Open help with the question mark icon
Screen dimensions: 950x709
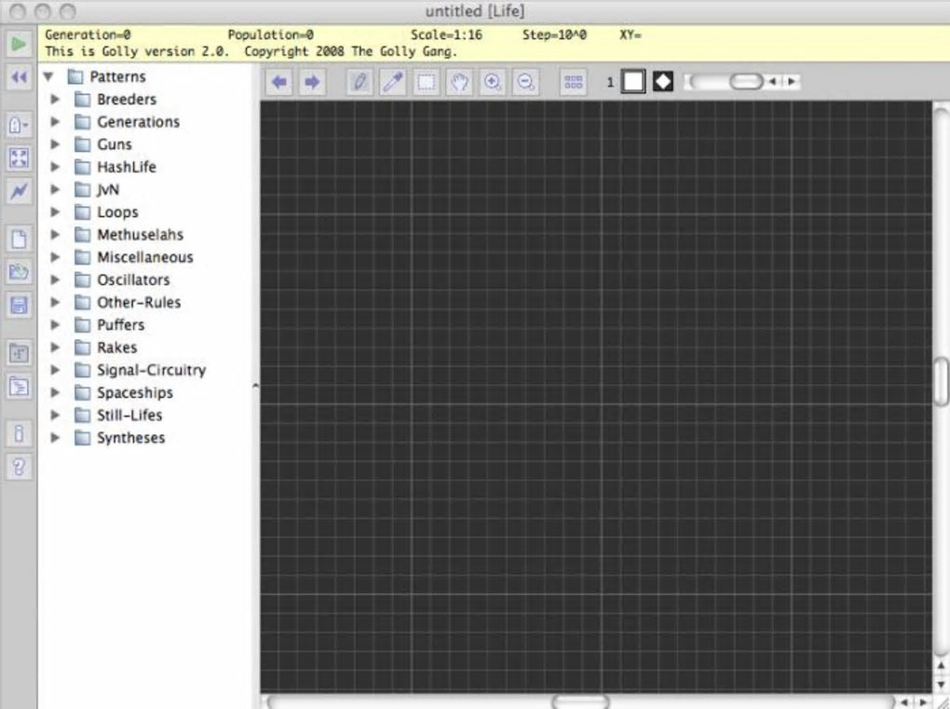[19, 467]
